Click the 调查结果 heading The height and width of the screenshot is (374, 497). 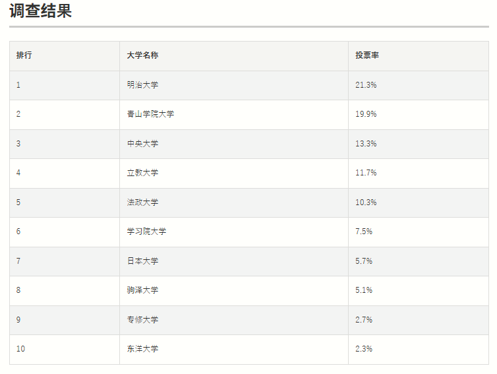(x=41, y=11)
